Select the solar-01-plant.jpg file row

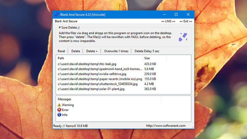click(124, 89)
